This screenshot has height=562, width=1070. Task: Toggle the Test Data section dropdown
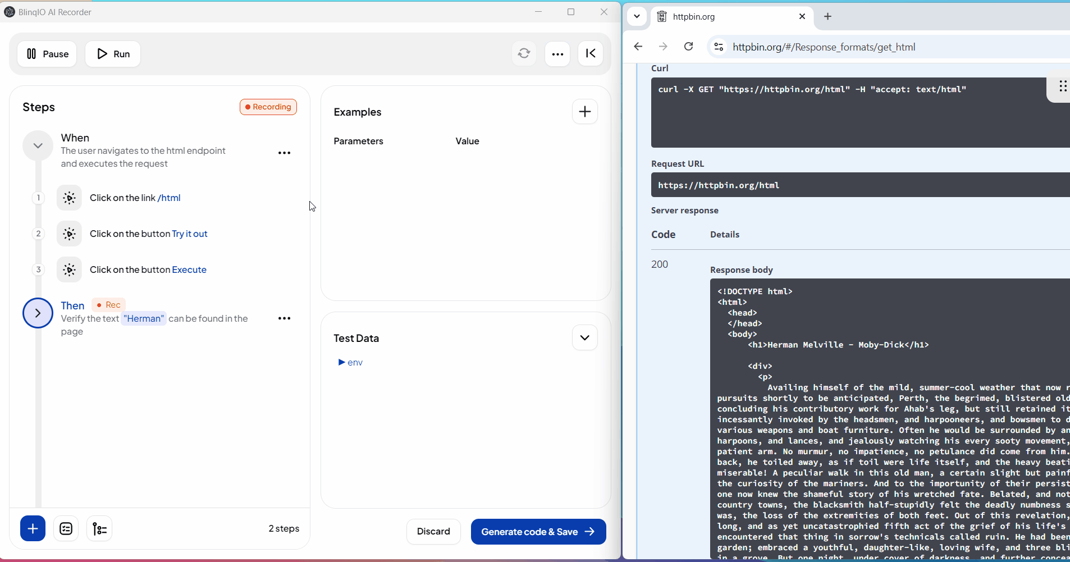584,338
